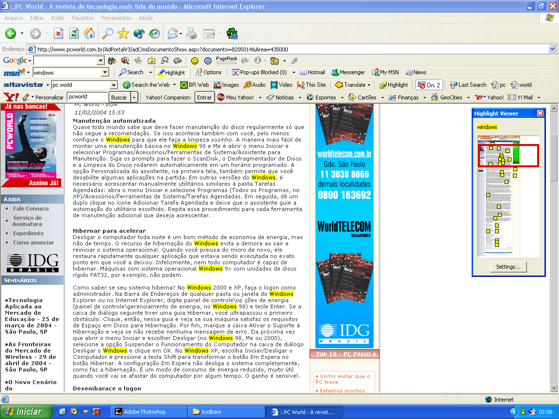
Task: Toggle AltaVista pop-up blocker On: 2
Action: point(429,85)
